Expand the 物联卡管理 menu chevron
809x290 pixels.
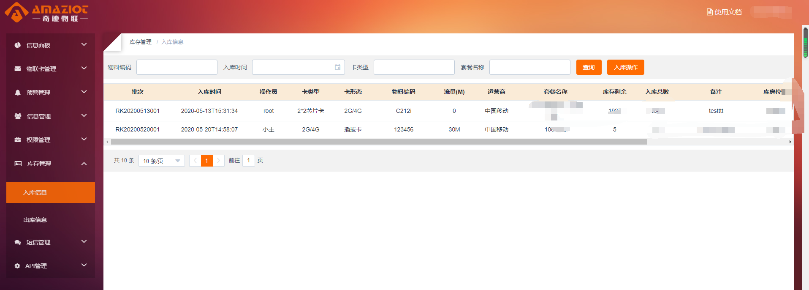[x=84, y=68]
